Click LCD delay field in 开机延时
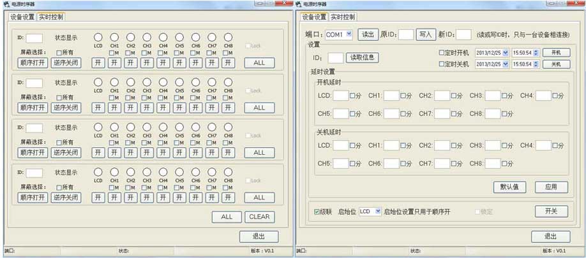The height and width of the screenshot is (258, 586). (x=341, y=96)
